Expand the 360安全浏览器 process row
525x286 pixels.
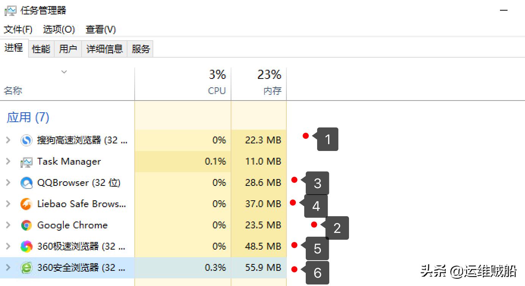(8, 268)
